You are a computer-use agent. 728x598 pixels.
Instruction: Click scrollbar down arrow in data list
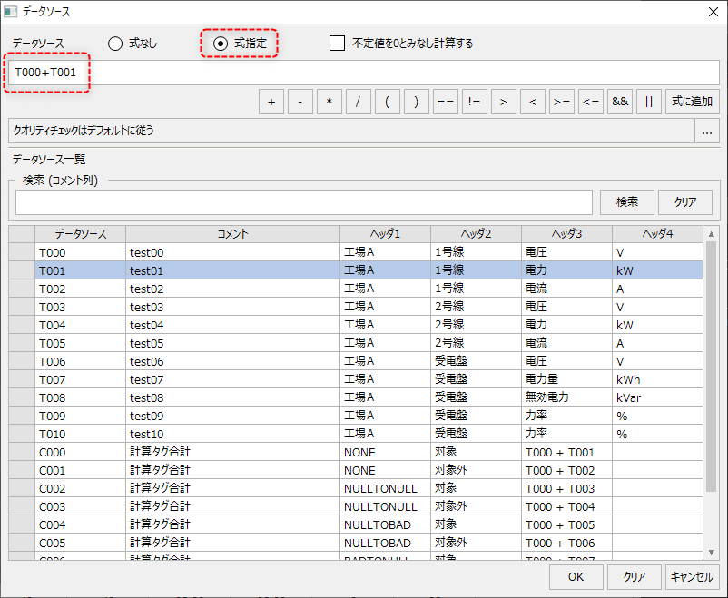click(711, 551)
